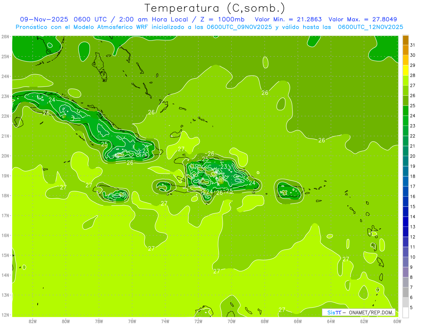Screen dimensions: 422x326
Task: Click the latitude axis label 18N
Action: 5,196
